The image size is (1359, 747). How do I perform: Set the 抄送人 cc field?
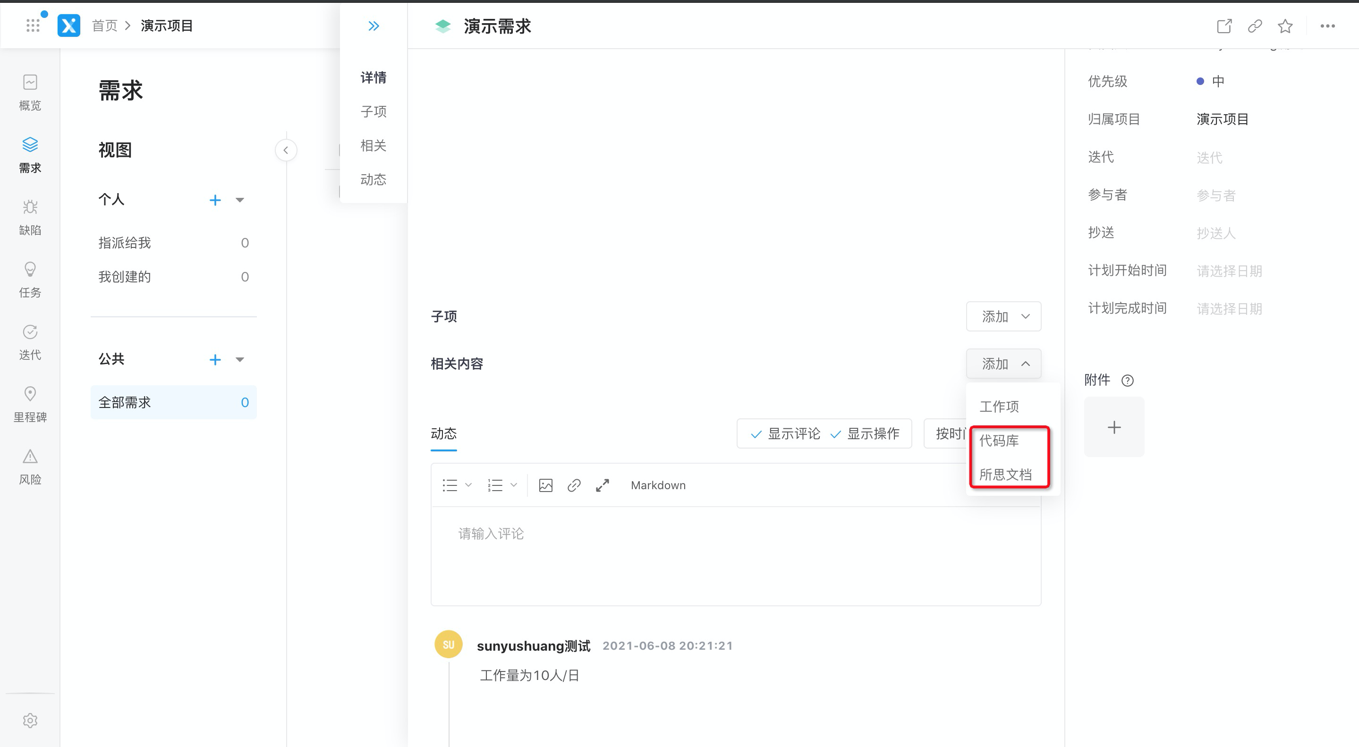click(x=1215, y=233)
